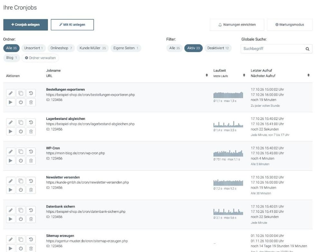The width and height of the screenshot is (316, 252).
Task: Duplicate the Datenbank sichern job
Action: [21, 210]
